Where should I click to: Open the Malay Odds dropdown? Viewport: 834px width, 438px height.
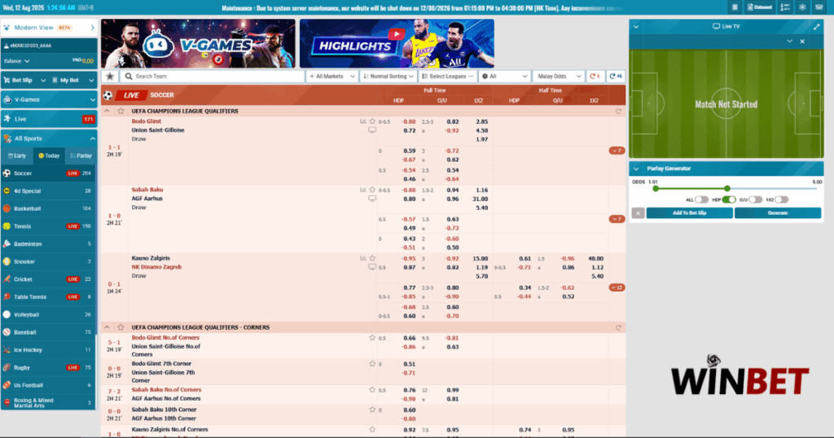coord(559,77)
